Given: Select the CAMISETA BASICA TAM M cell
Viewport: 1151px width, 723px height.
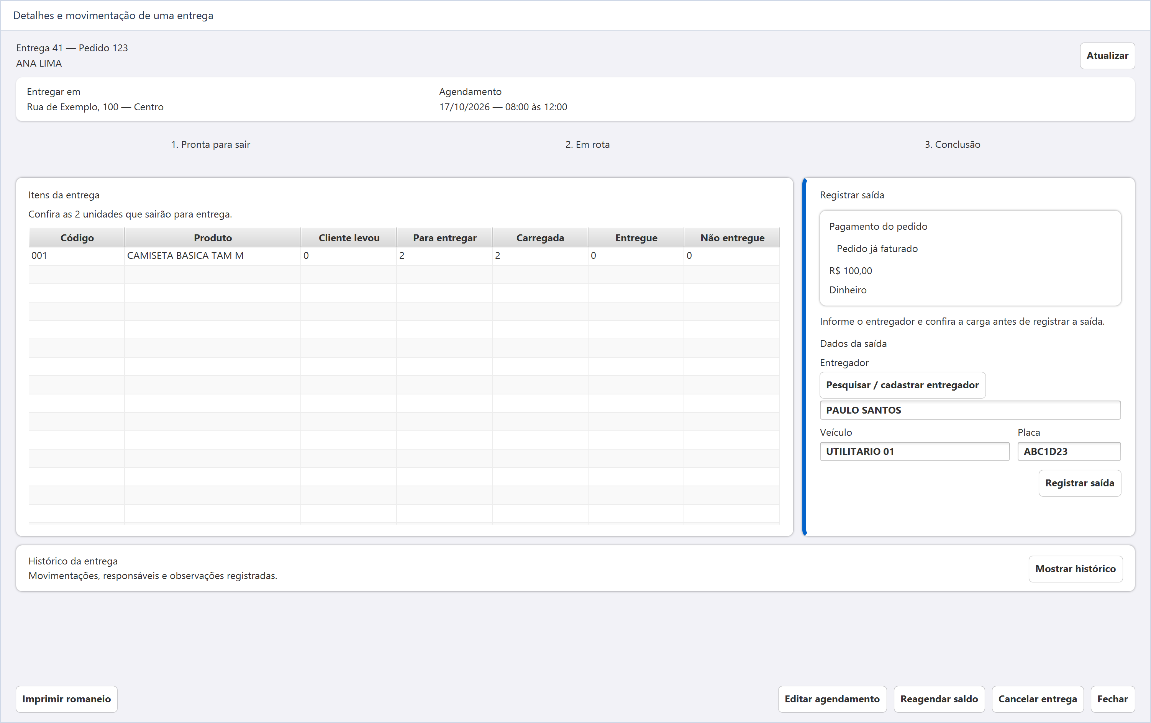Looking at the screenshot, I should coord(213,256).
